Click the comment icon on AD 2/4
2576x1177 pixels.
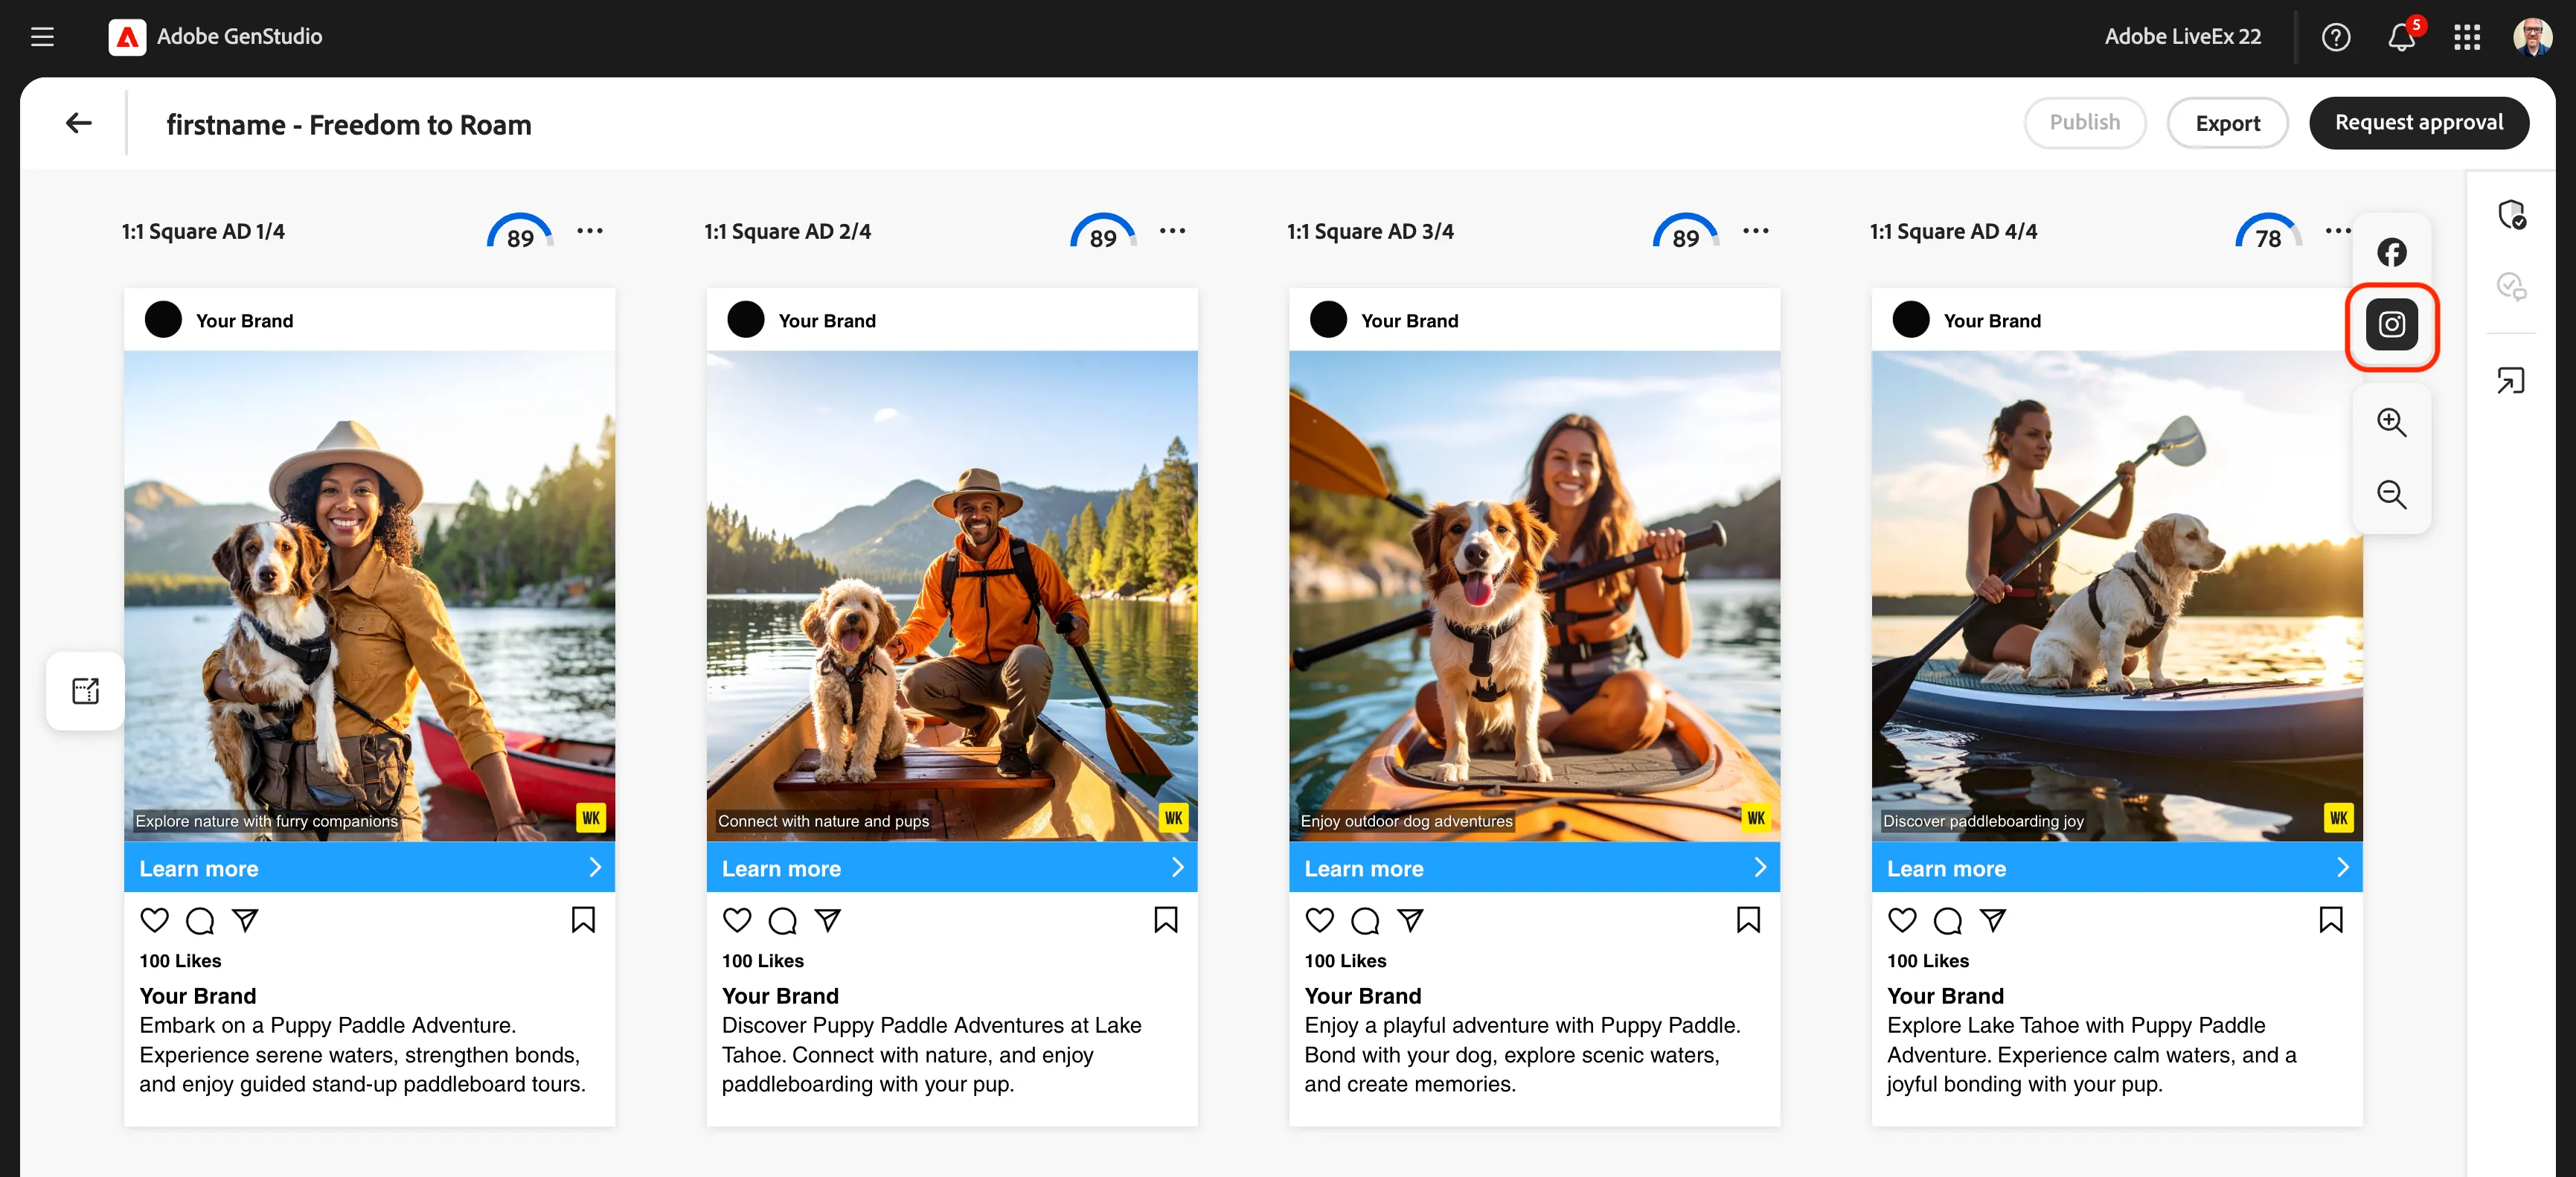pos(783,920)
